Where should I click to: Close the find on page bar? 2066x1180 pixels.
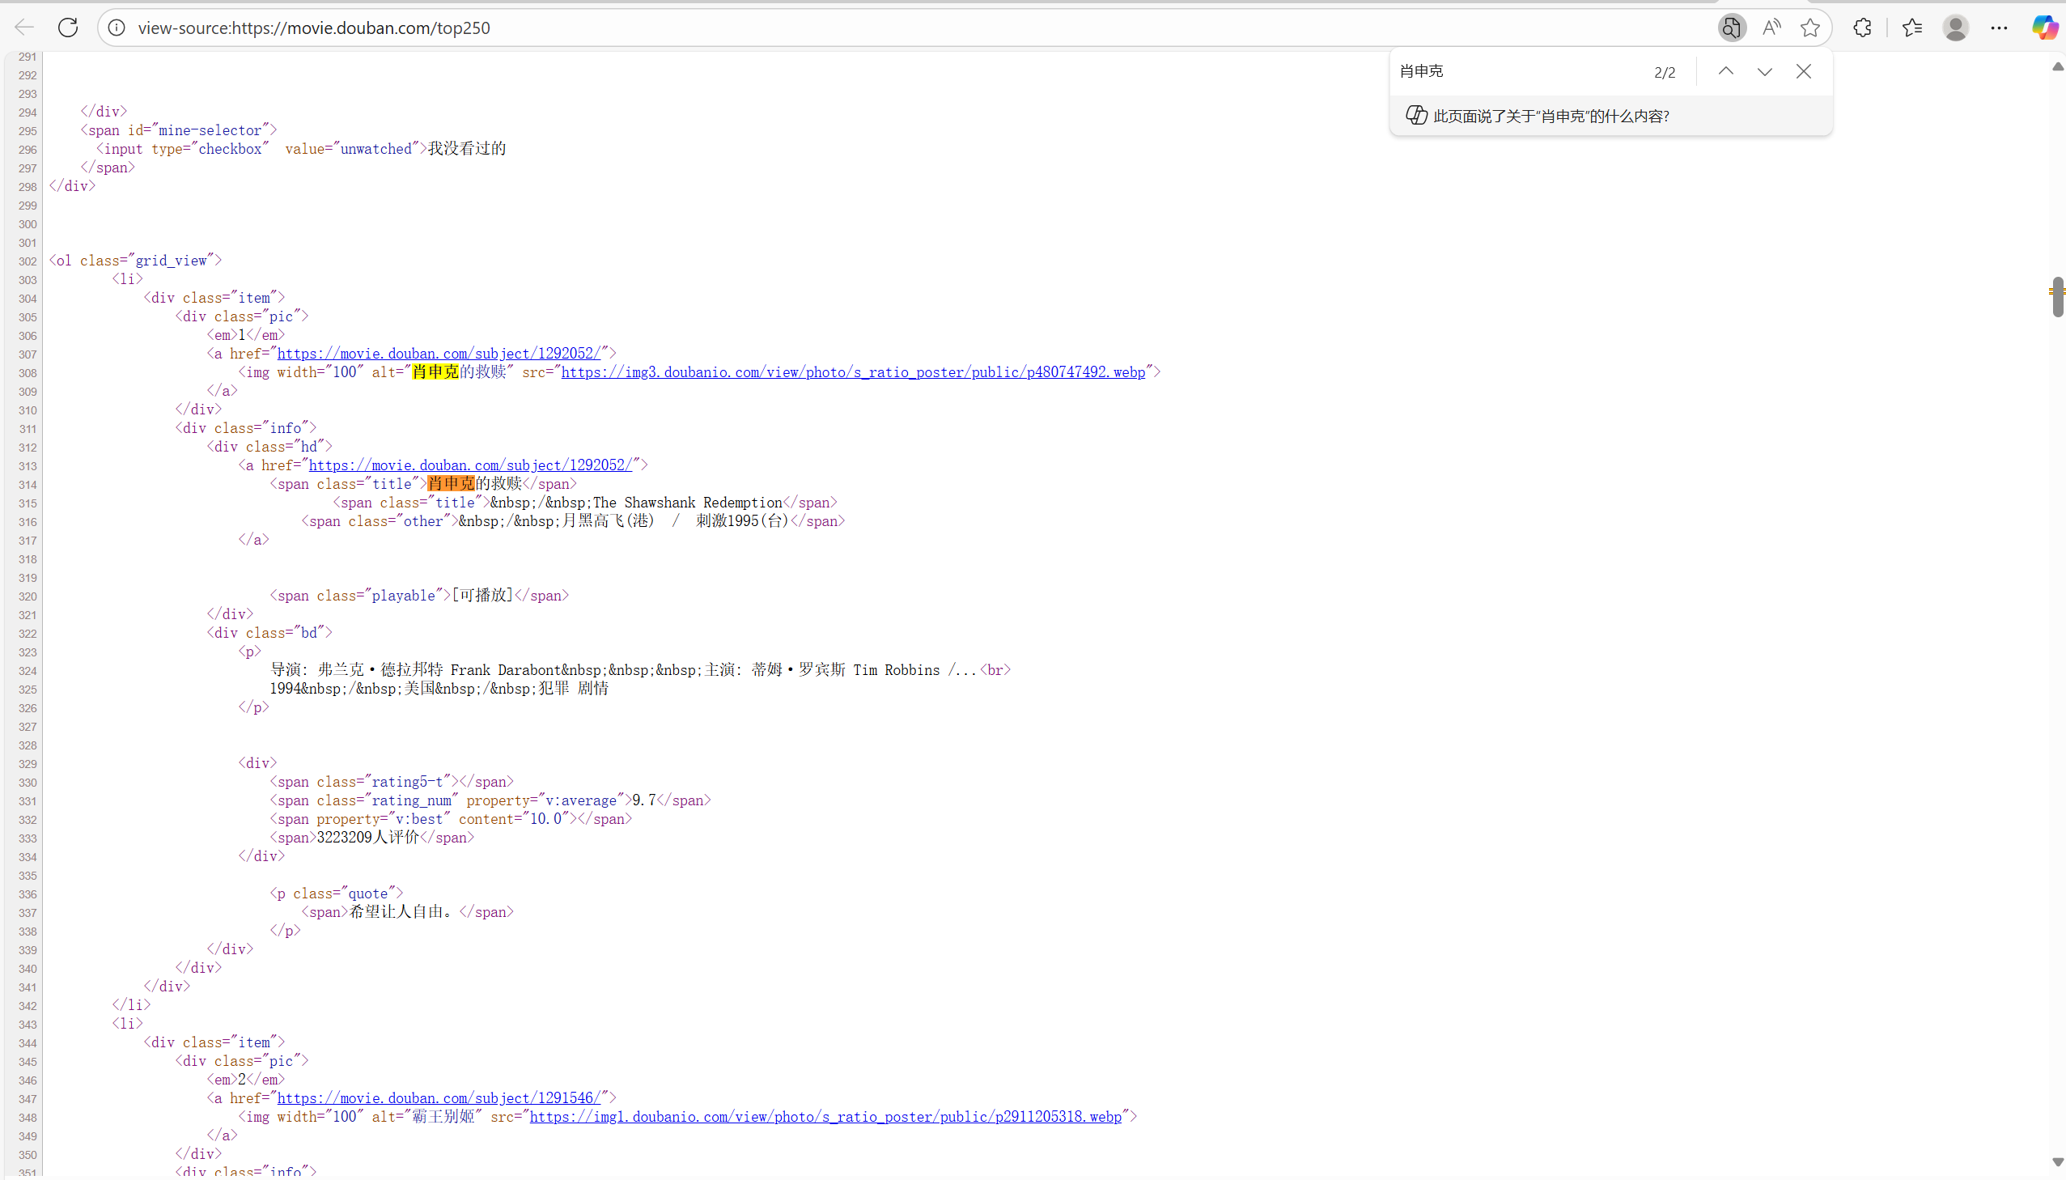click(1804, 71)
